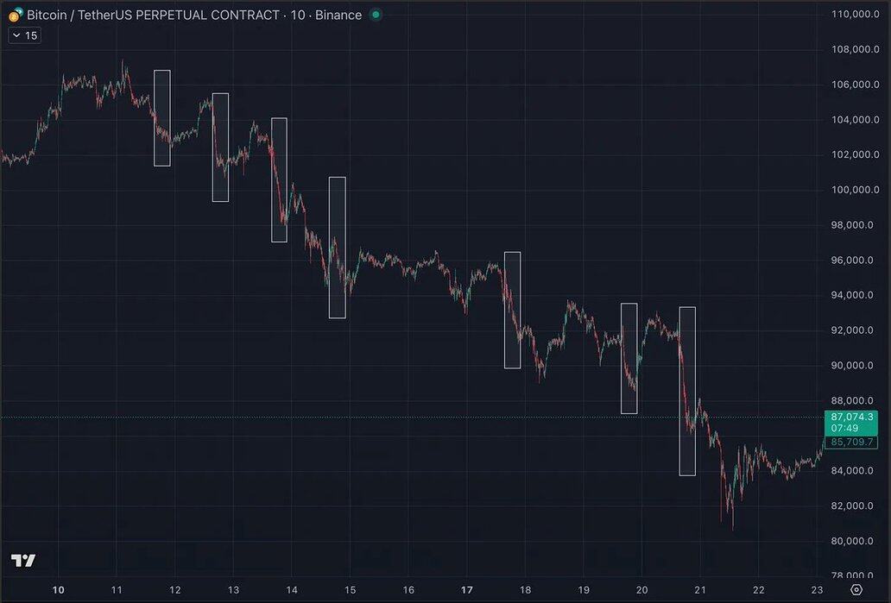
Task: Click the 23 date label on time axis
Action: tap(817, 590)
